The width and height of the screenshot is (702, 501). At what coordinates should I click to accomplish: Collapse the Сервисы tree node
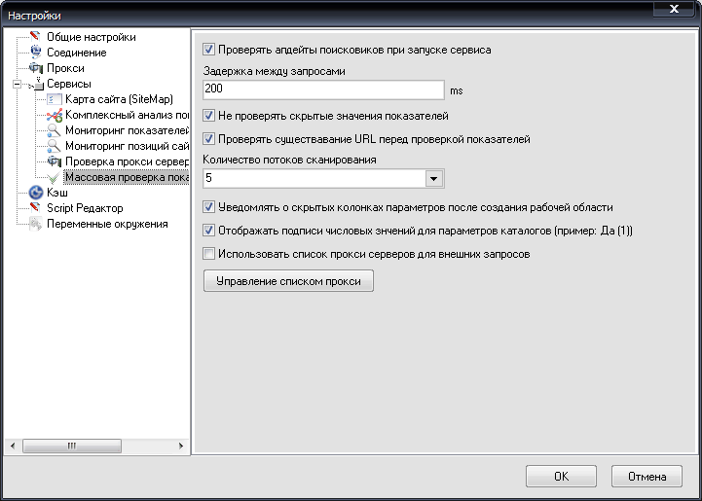17,85
